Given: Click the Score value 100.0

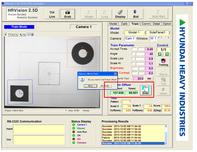Looking at the screenshot, I should (166, 106).
